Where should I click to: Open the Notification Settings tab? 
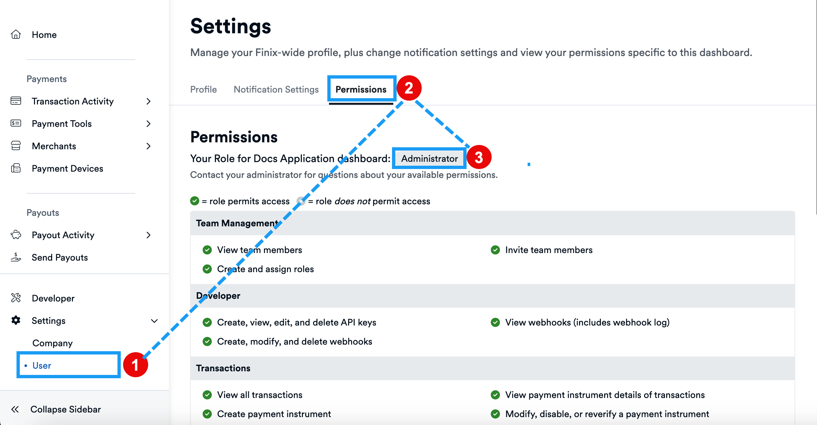click(x=276, y=89)
